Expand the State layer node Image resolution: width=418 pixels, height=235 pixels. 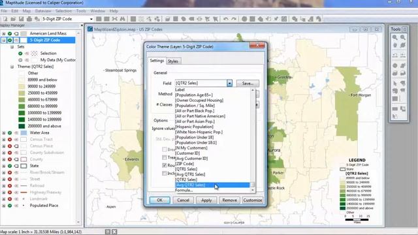(x=4, y=166)
